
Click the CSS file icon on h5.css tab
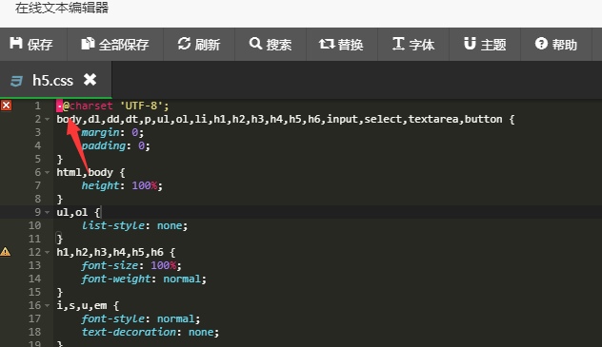pyautogui.click(x=16, y=81)
